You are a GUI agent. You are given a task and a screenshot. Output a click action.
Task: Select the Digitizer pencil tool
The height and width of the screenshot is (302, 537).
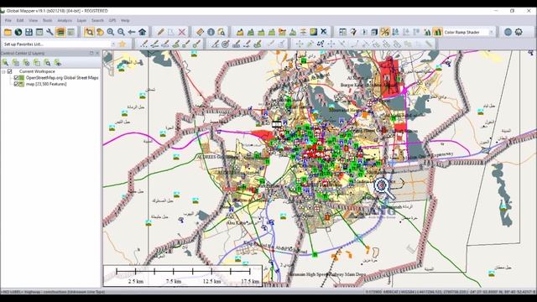(x=160, y=32)
